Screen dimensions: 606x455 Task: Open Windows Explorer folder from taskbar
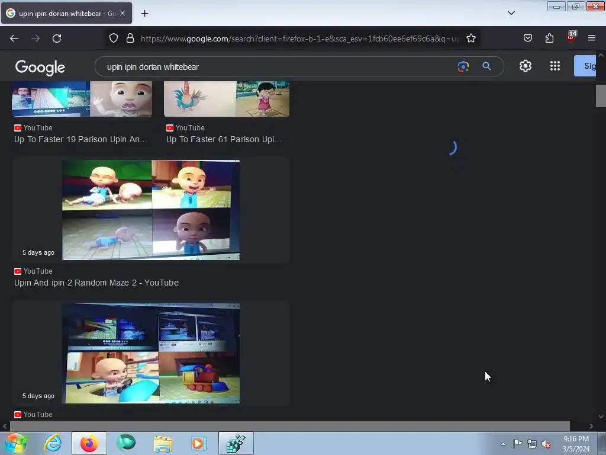point(163,443)
